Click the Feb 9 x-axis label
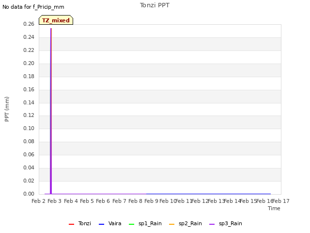The height and width of the screenshot is (233, 310). pyautogui.click(x=151, y=201)
